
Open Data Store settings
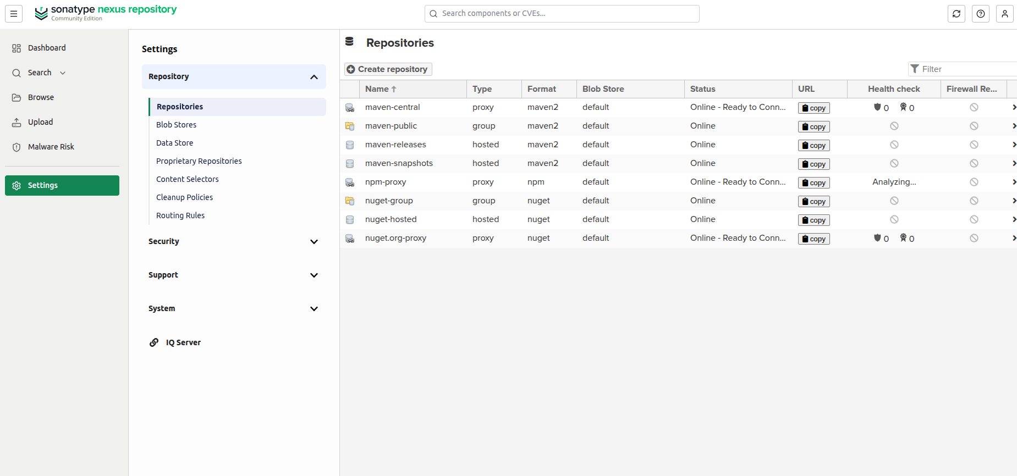click(174, 143)
